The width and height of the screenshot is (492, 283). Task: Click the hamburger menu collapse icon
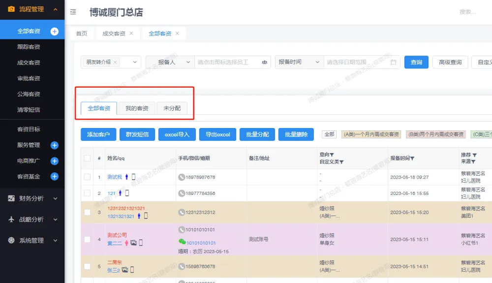tap(73, 12)
